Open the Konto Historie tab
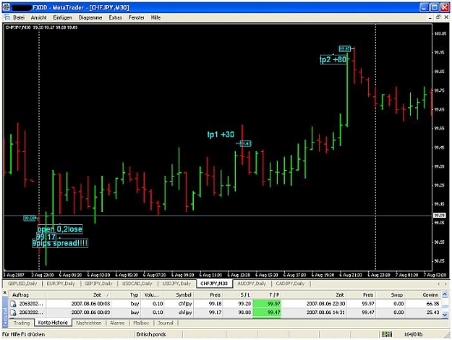Viewport: 452px width, 340px height. point(53,323)
